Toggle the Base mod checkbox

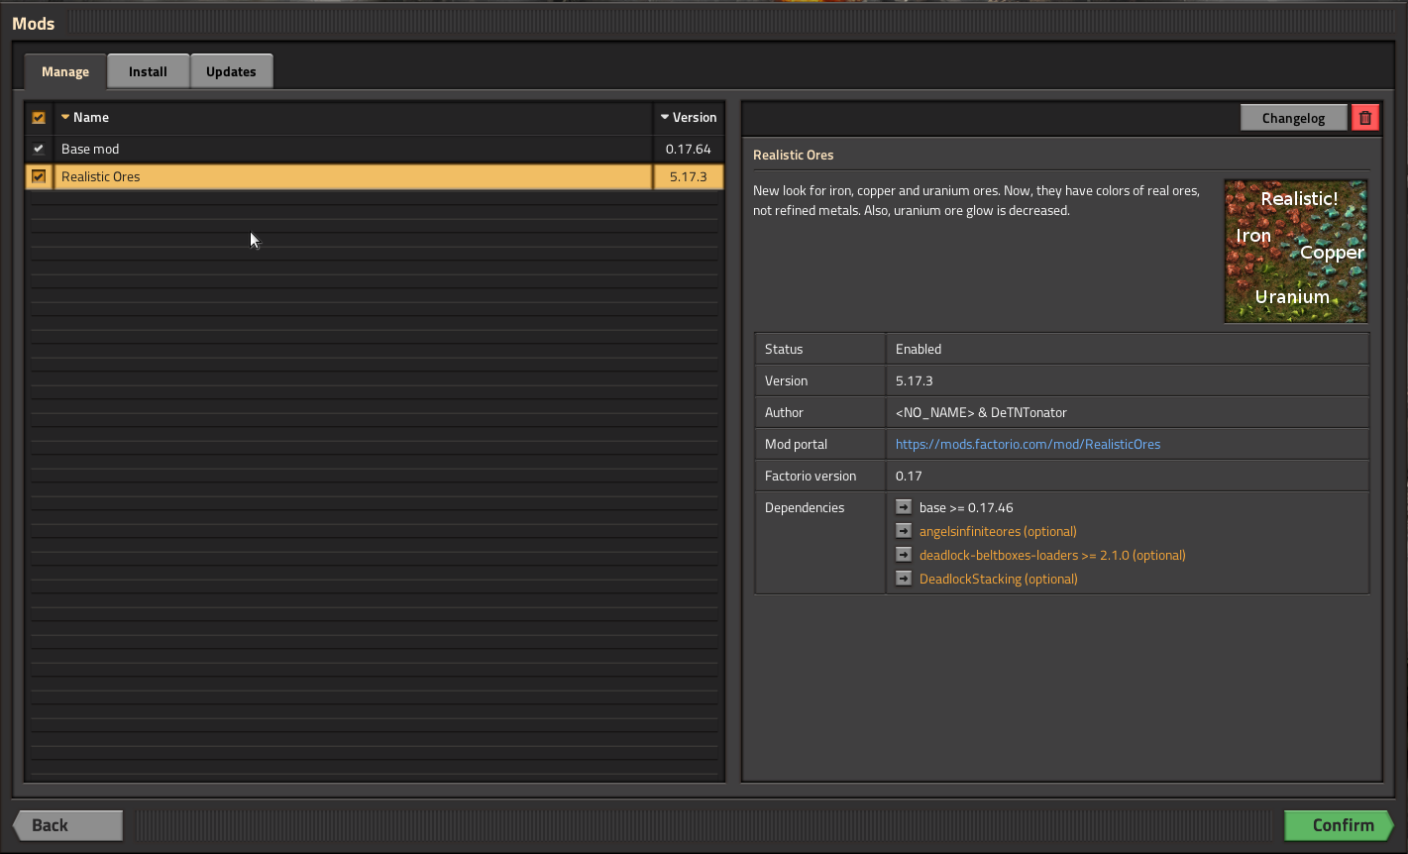tap(39, 149)
